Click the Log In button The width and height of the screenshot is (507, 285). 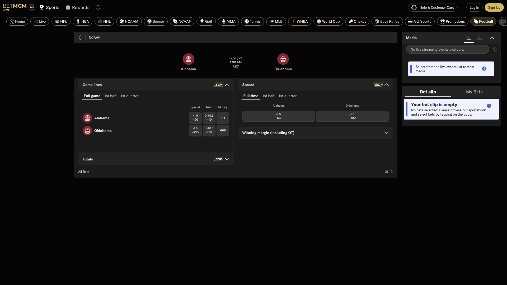[x=474, y=7]
